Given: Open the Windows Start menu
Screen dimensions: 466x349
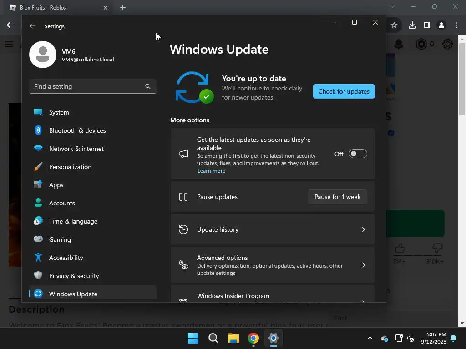Looking at the screenshot, I should (x=193, y=338).
